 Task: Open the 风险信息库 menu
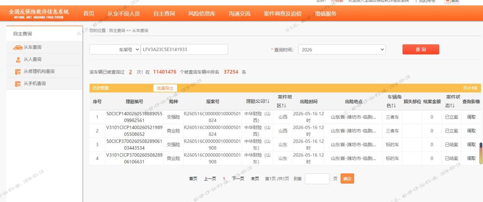(x=202, y=14)
